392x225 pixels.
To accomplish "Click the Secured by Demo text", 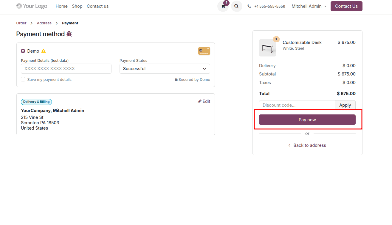I will 193,80.
